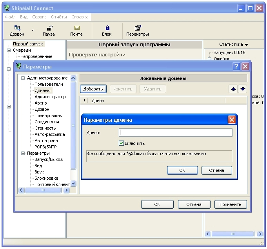Select Авто-прием in settings tree

46,141
